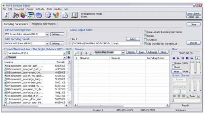The width and height of the screenshot is (205, 114).
Task: Open the Streams filter dropdown
Action: click(65, 57)
